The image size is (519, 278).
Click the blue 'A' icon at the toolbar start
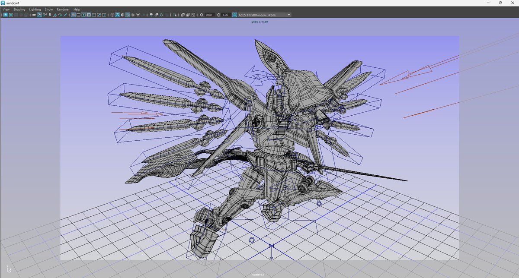click(x=6, y=15)
